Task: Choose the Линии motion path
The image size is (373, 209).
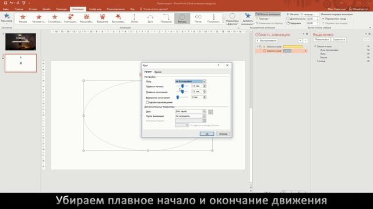Action: [135, 19]
